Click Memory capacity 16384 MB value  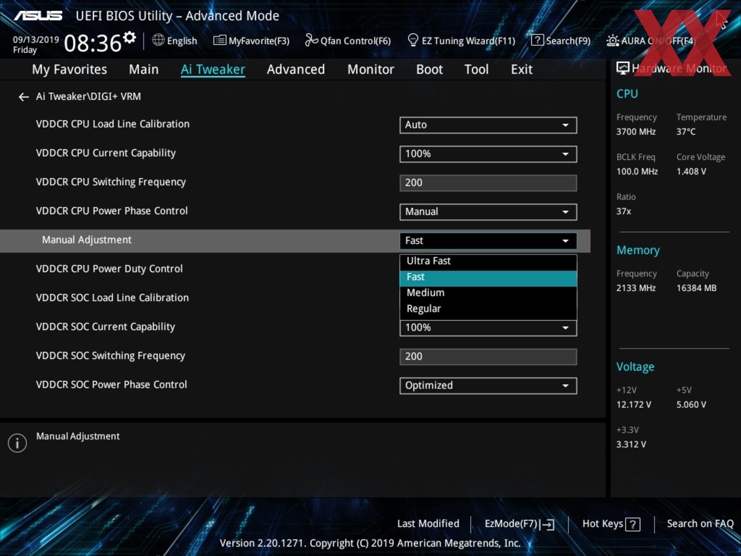(x=696, y=288)
